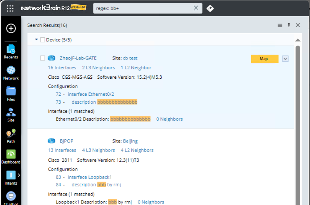Click highlighted Ethernet0/2 Description match
The height and width of the screenshot is (205, 310).
(130, 119)
